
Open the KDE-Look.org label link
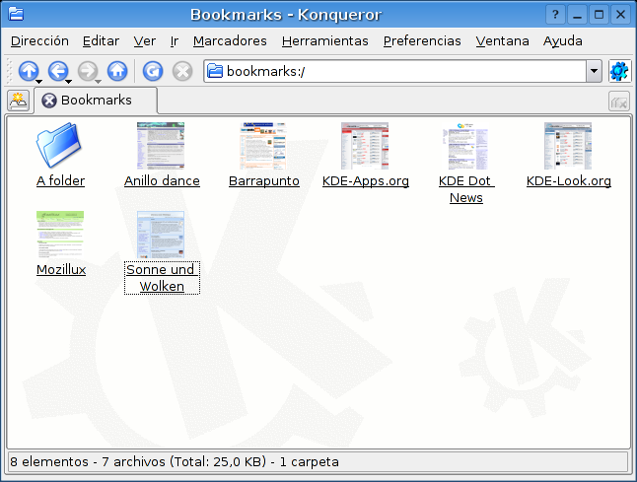point(569,181)
